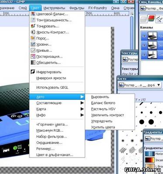Click the Тон-Насыщенность hue-saturation icon
Viewport: 163px width, 174px height.
point(33,20)
